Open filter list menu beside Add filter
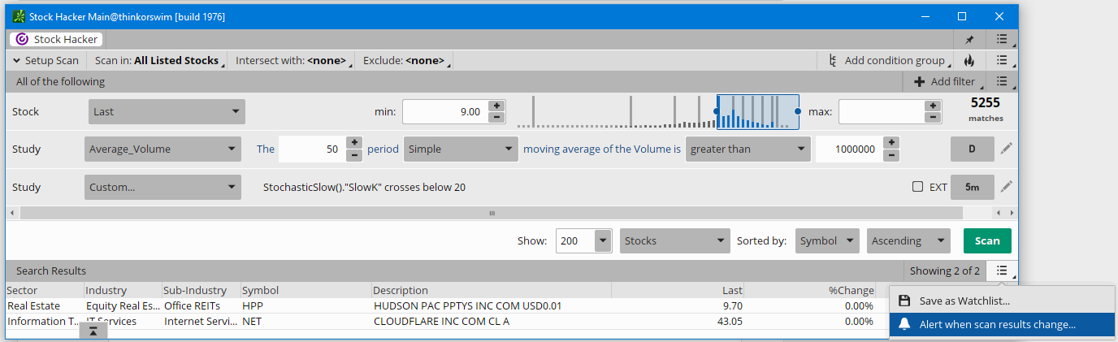Image resolution: width=1118 pixels, height=342 pixels. [1002, 81]
